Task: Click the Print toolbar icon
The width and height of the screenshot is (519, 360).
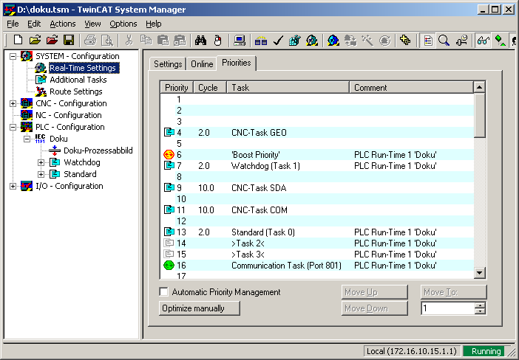Action: click(x=90, y=41)
